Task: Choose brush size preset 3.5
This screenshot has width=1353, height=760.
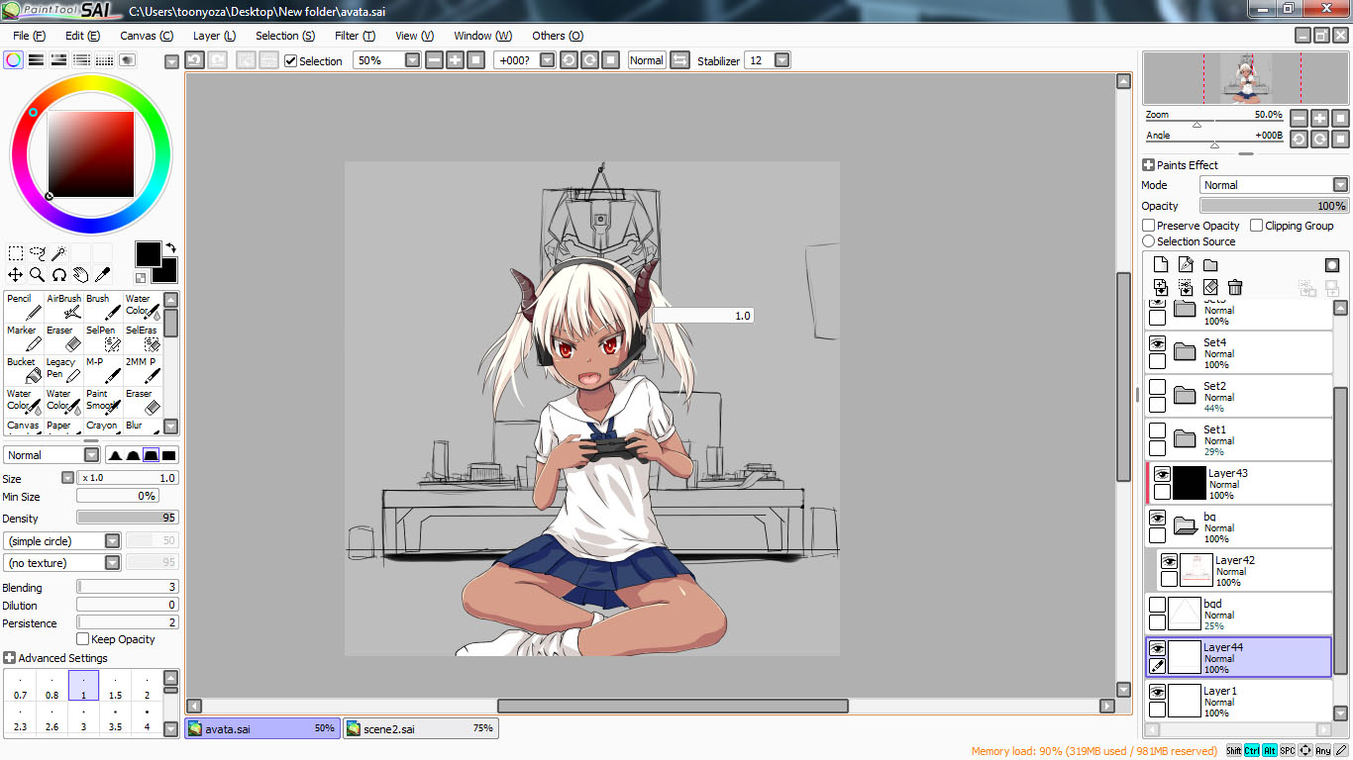Action: tap(115, 718)
